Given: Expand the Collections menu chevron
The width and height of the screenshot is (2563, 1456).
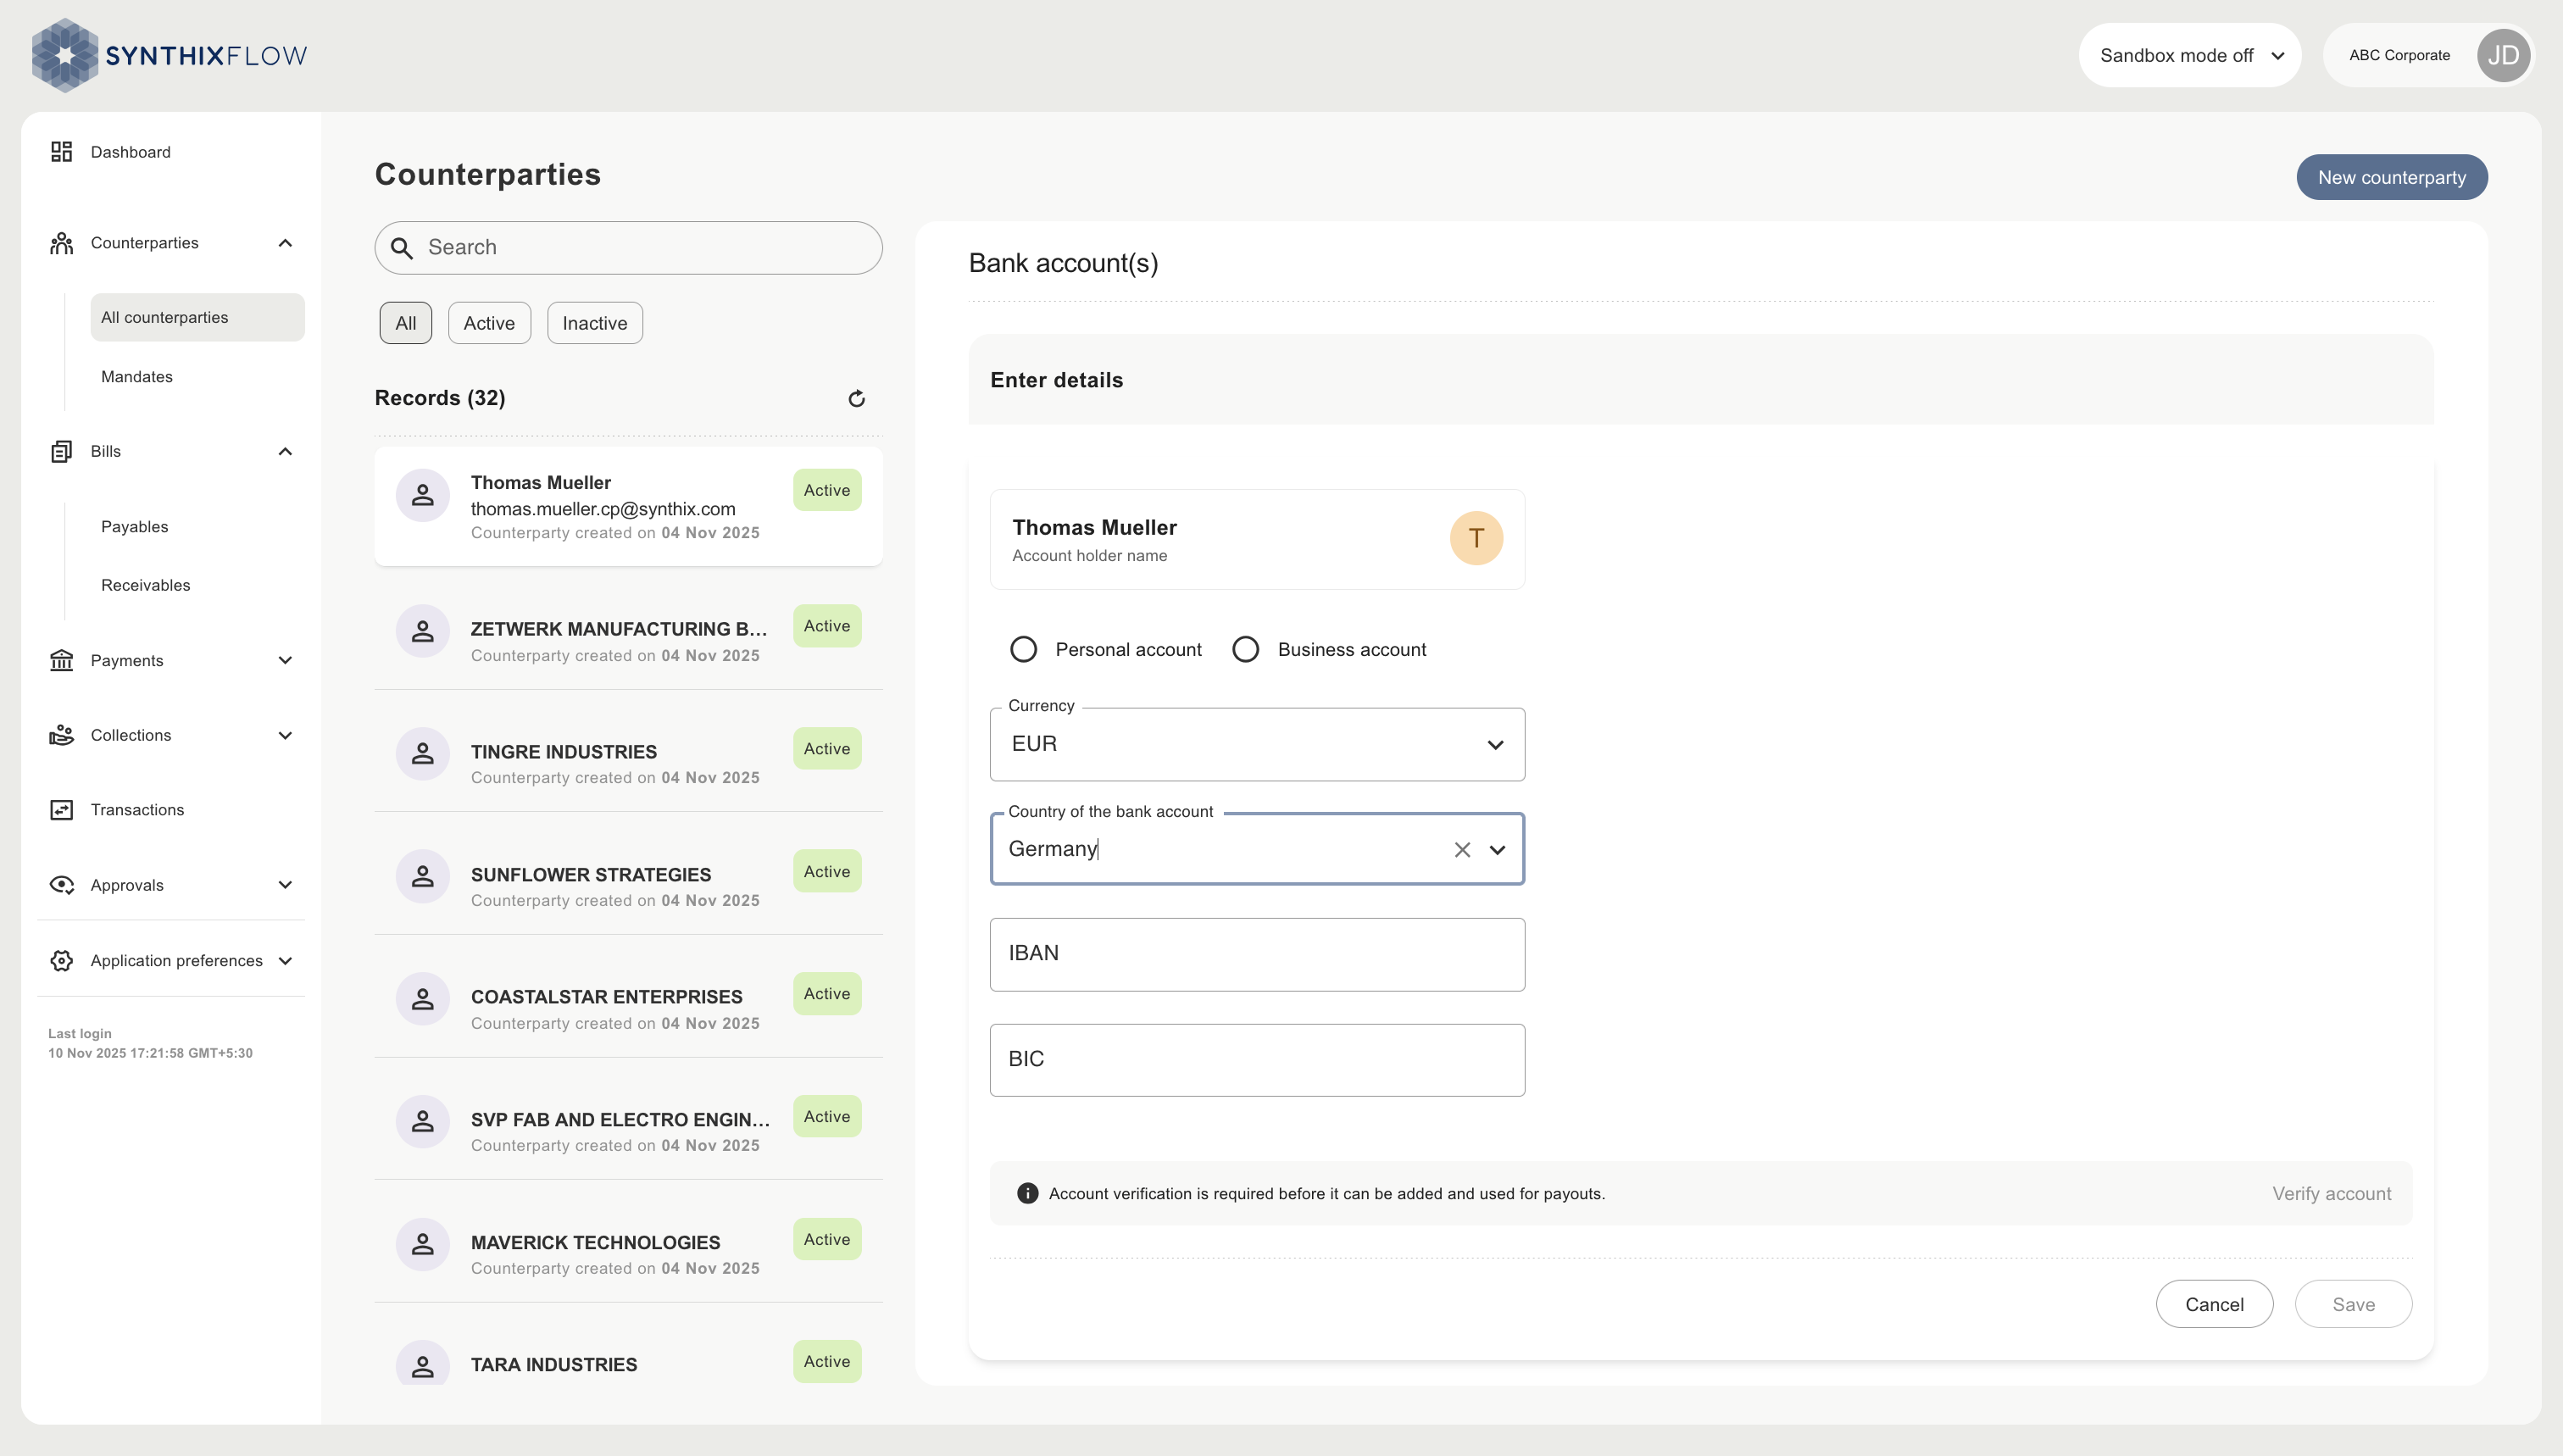Looking at the screenshot, I should pyautogui.click(x=285, y=735).
